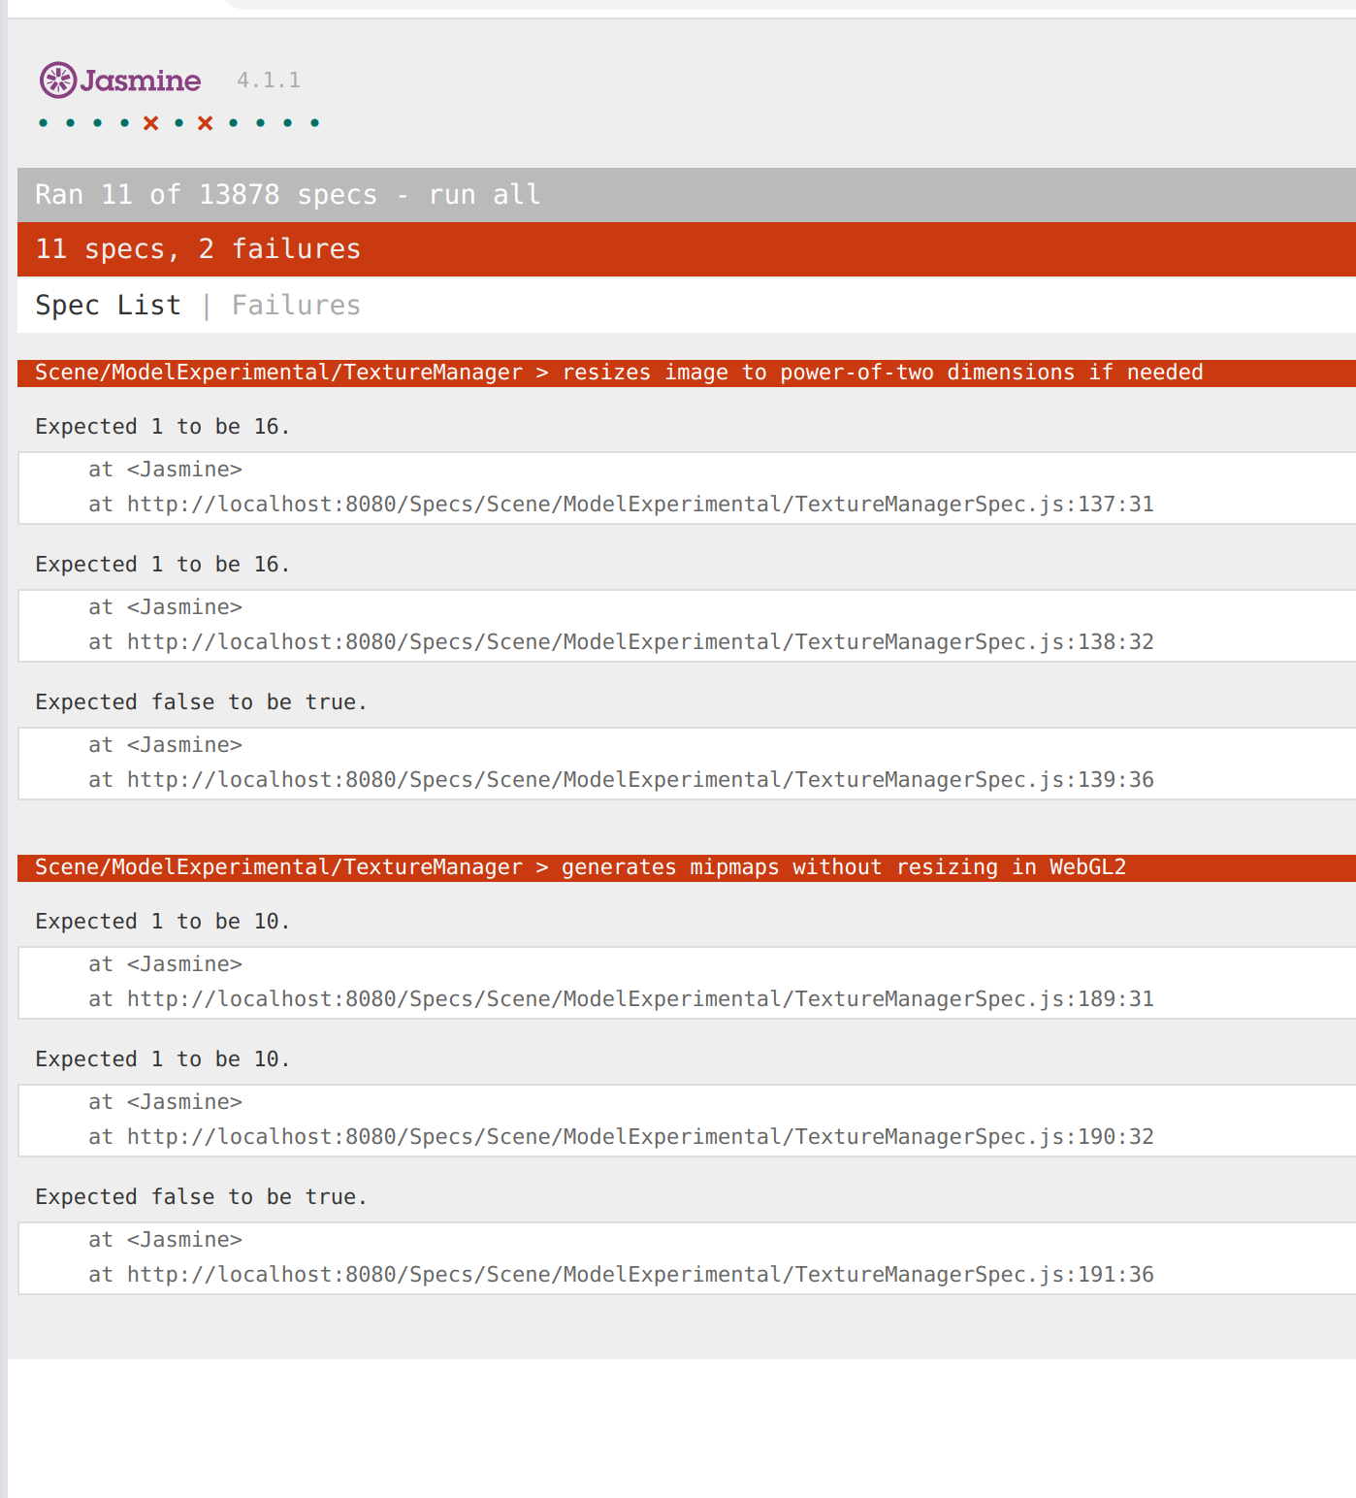
Task: Click the 'Ran 11 of 13878 specs' text
Action: point(206,195)
